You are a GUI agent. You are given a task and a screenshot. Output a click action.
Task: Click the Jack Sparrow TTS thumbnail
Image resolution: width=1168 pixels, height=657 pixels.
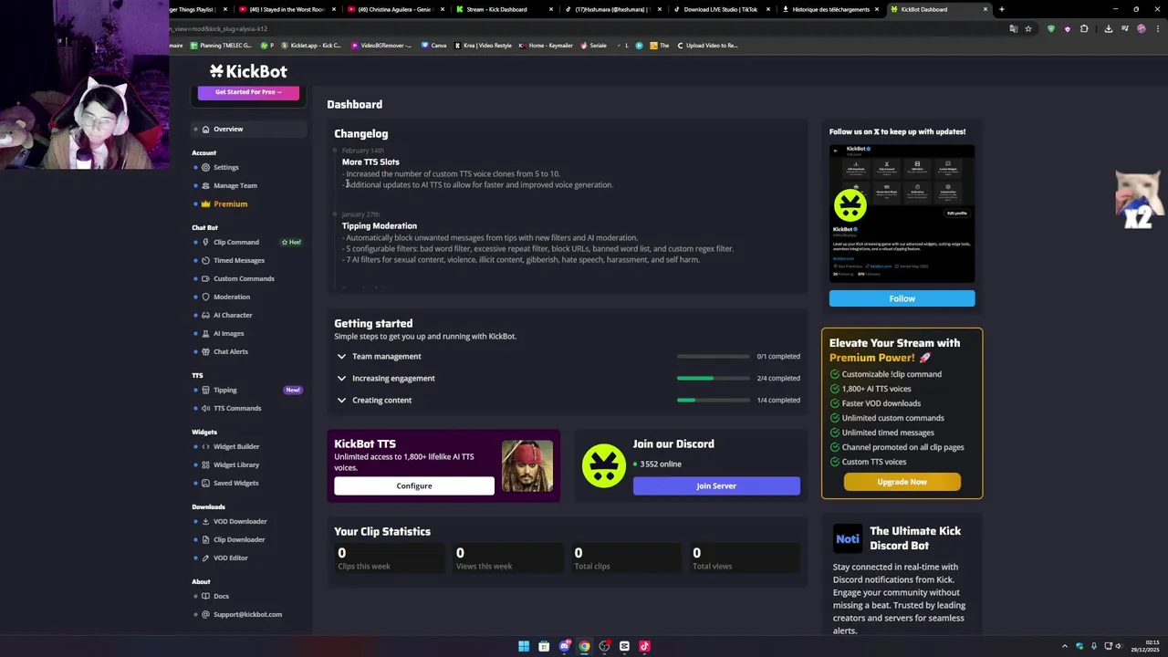(x=527, y=466)
